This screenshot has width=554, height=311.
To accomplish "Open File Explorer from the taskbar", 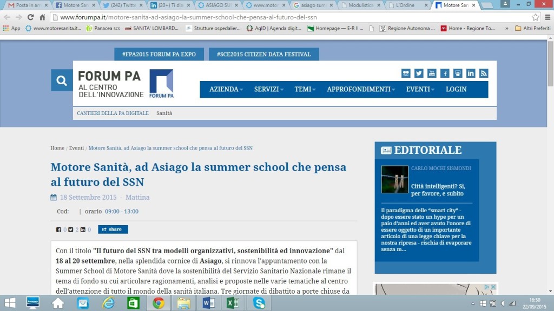I will tap(184, 303).
